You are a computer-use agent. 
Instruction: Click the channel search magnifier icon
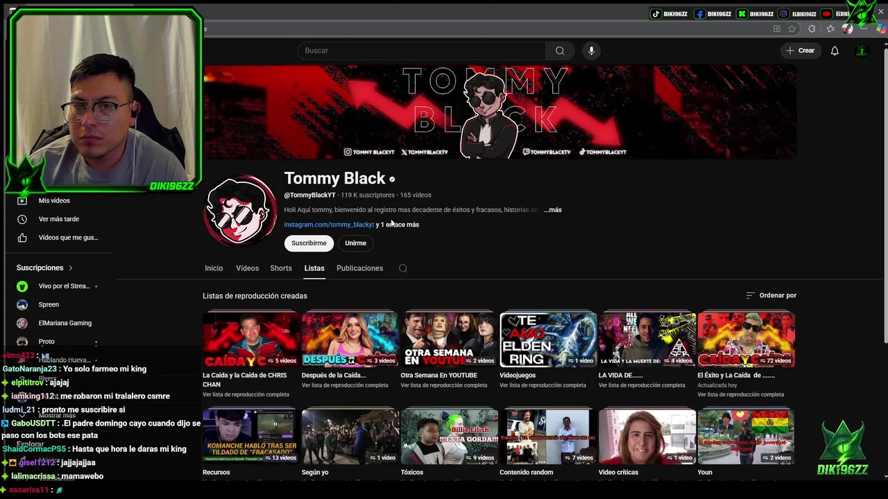click(403, 268)
